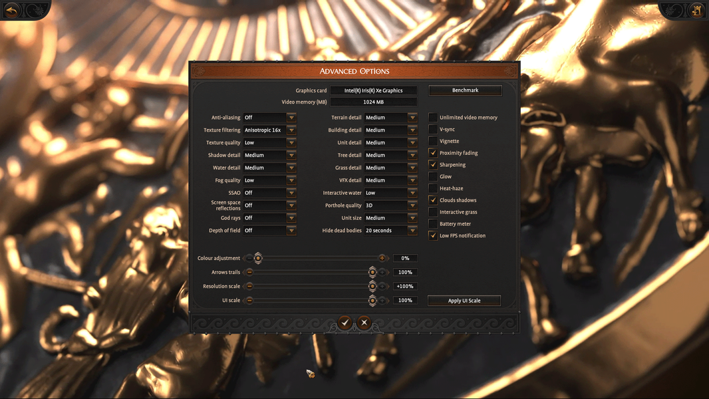Open the Texture filtering dropdown

coord(269,130)
